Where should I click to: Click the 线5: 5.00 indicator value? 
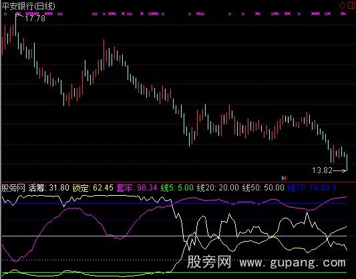click(177, 188)
